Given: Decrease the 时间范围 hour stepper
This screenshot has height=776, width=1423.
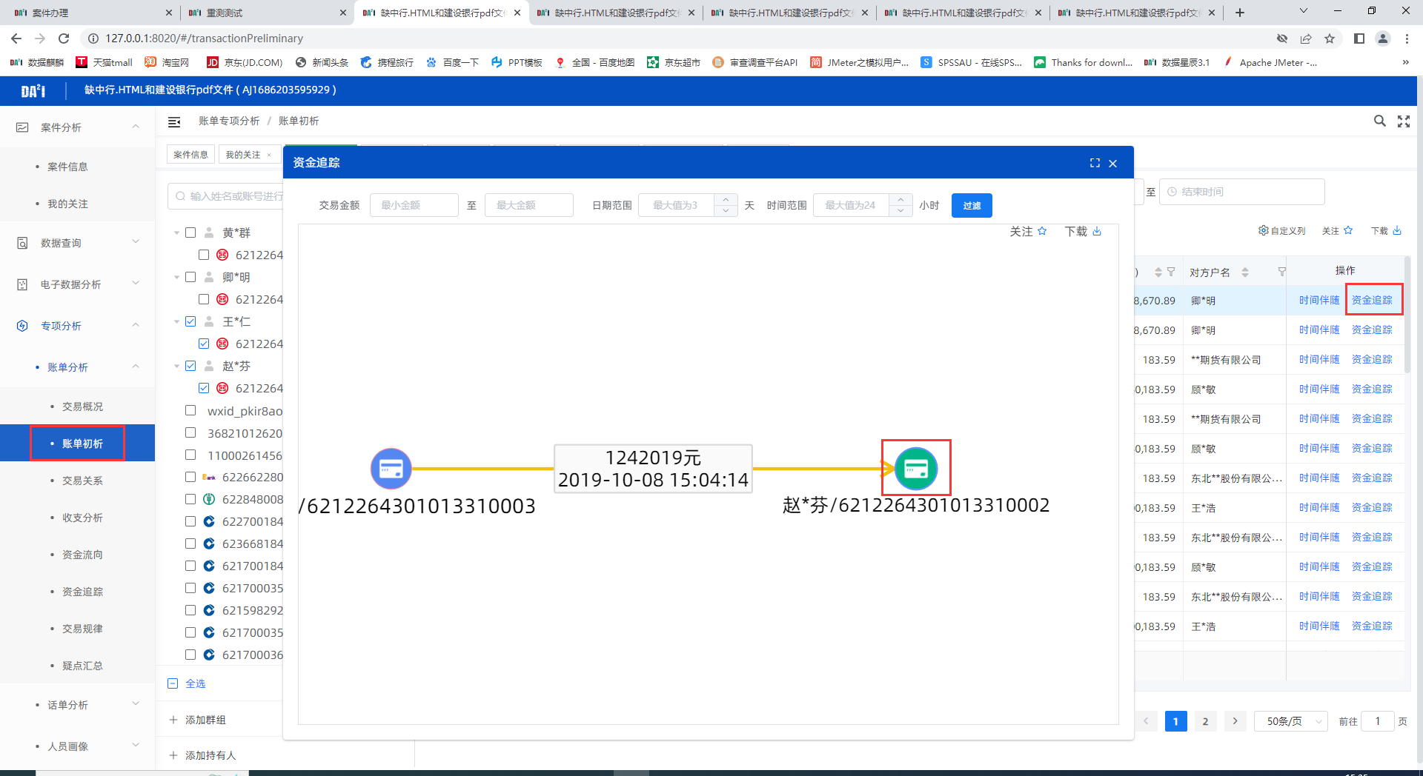Looking at the screenshot, I should (900, 211).
